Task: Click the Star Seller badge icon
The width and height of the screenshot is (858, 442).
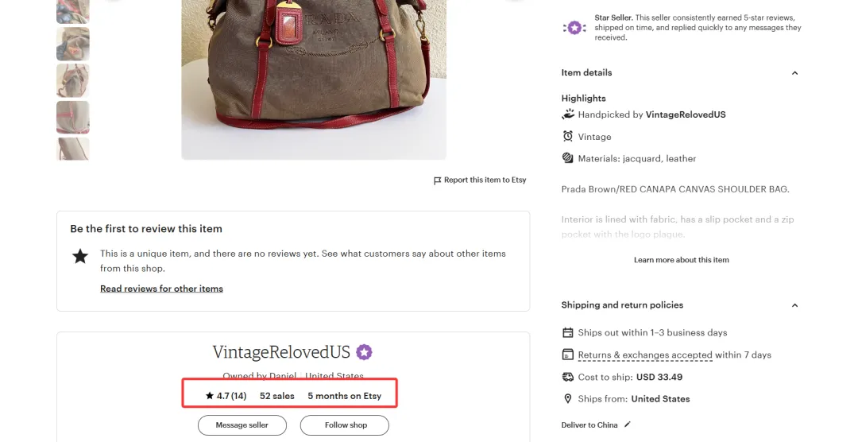Action: 575,28
